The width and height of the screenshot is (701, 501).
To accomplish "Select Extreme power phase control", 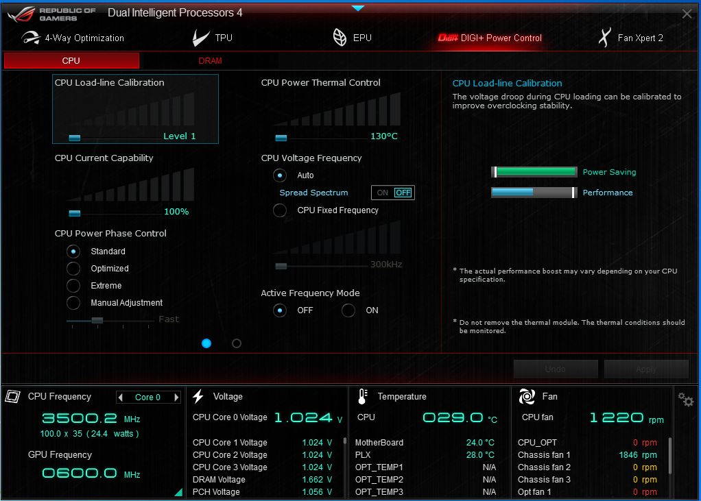I will coord(73,285).
